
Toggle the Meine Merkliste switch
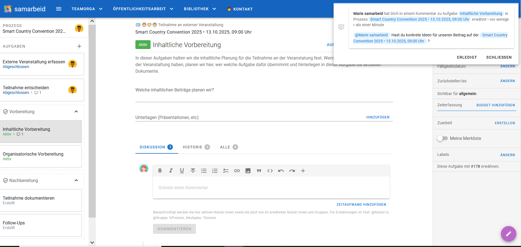click(x=442, y=138)
